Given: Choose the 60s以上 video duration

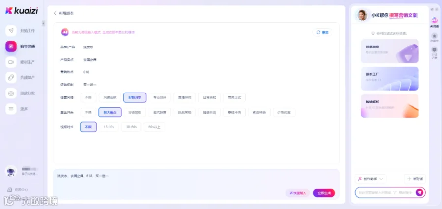Looking at the screenshot, I should (154, 127).
